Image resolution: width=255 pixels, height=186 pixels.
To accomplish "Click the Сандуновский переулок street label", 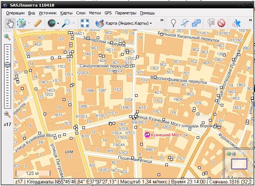I will (104, 66).
